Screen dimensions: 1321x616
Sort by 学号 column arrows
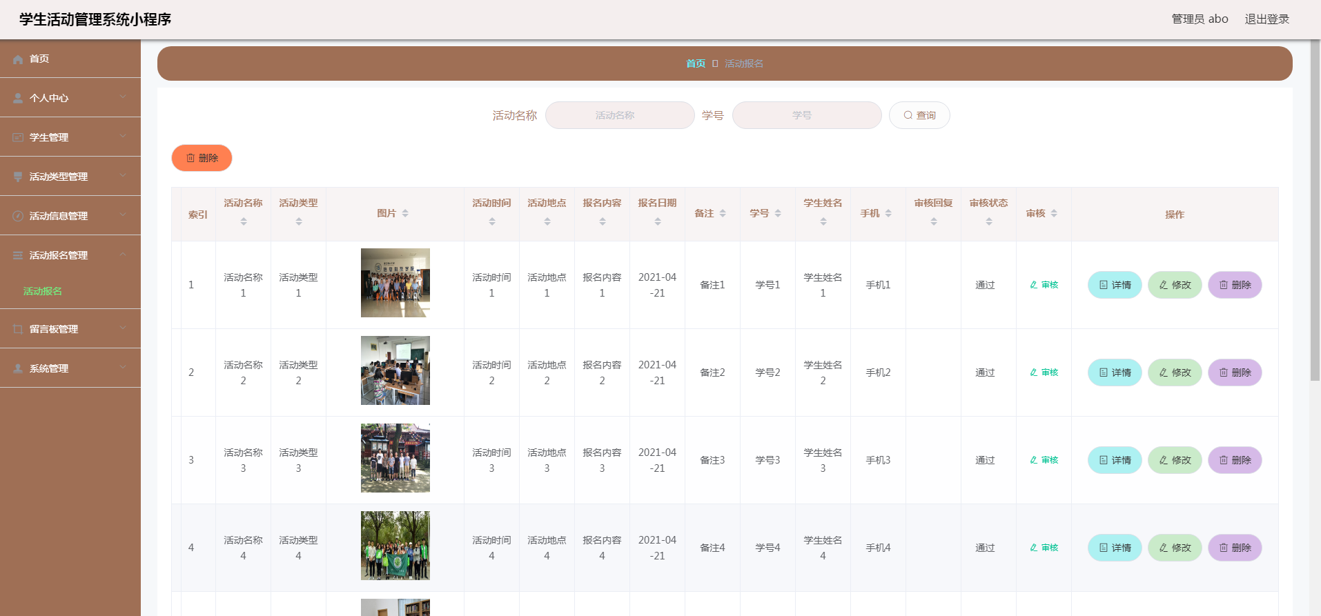[778, 214]
